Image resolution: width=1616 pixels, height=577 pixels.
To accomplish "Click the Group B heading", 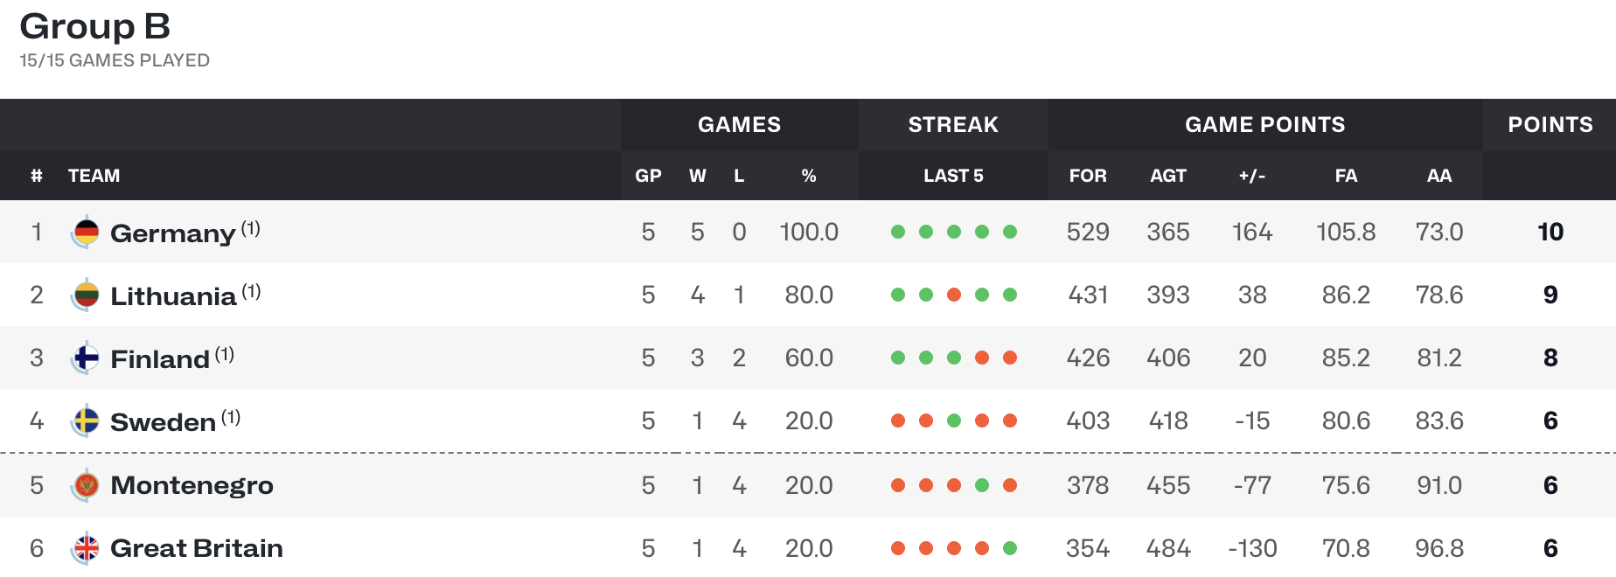I will [94, 26].
